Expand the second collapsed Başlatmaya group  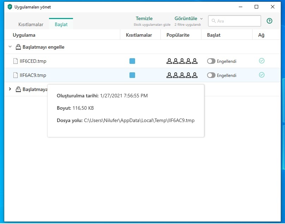coord(10,89)
